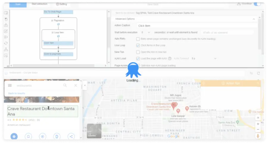268x144 pixels.
Task: Click the Pagination loop refresh icon
Action: tap(58, 24)
